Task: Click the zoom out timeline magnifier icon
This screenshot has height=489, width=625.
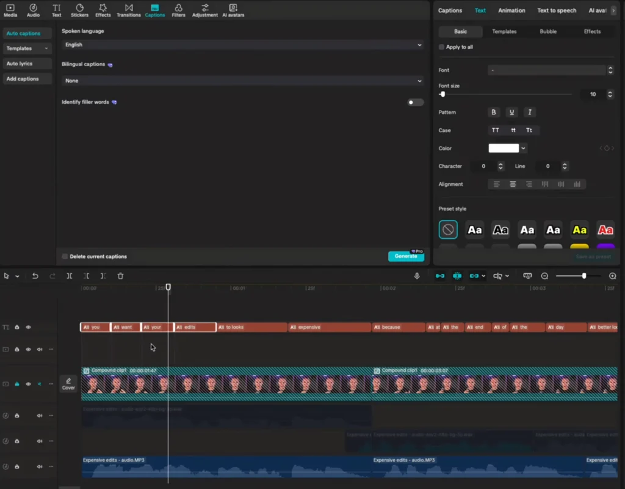Action: (544, 276)
